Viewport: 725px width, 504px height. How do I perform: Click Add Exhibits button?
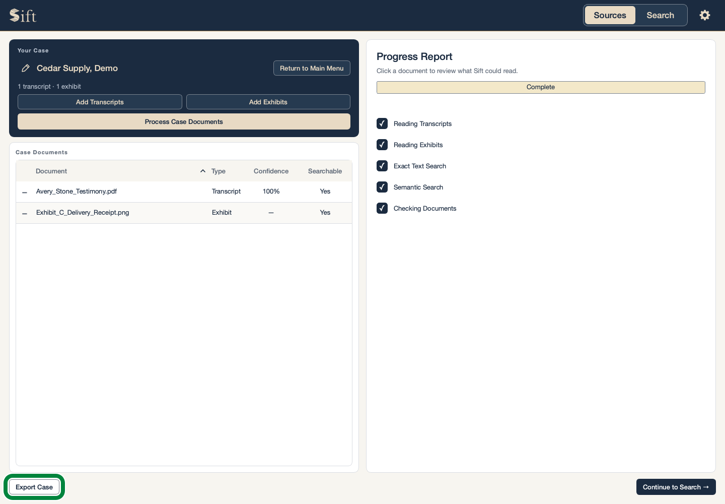click(268, 102)
